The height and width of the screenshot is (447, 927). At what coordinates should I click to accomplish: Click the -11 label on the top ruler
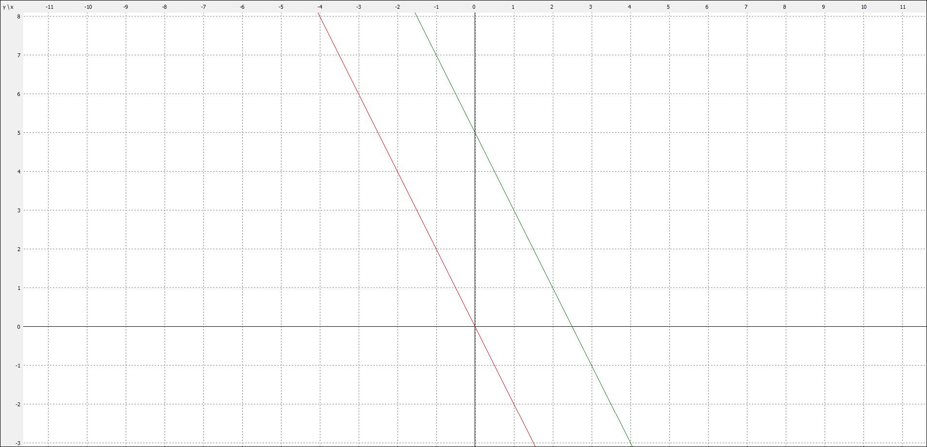tap(50, 7)
